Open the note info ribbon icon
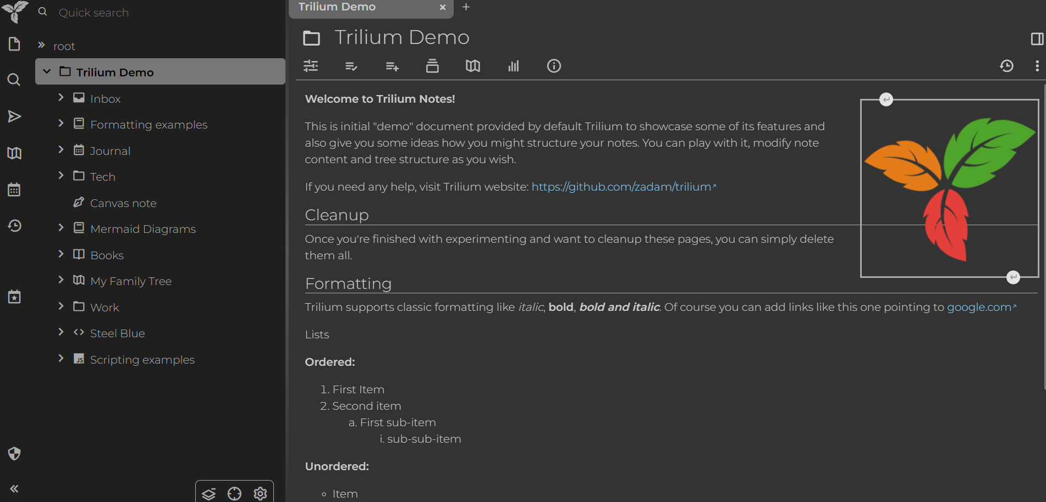 (x=554, y=66)
